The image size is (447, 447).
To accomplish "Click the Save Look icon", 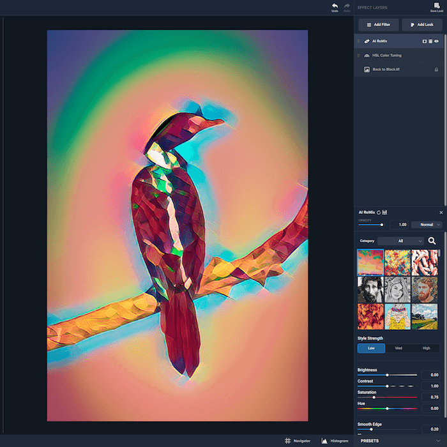I will click(437, 6).
